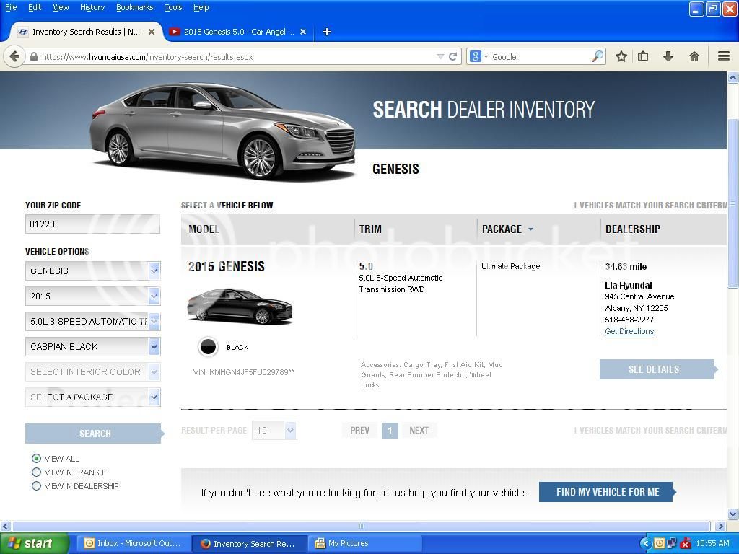
Task: Click the See Details button
Action: 658,369
